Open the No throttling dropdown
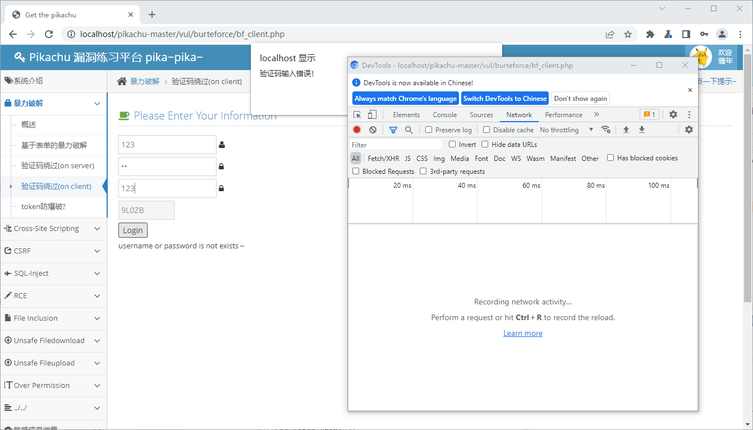 pos(566,130)
